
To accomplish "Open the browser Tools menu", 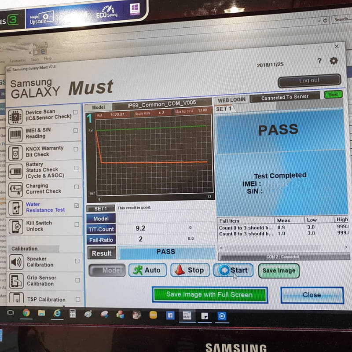I will 35,59.
